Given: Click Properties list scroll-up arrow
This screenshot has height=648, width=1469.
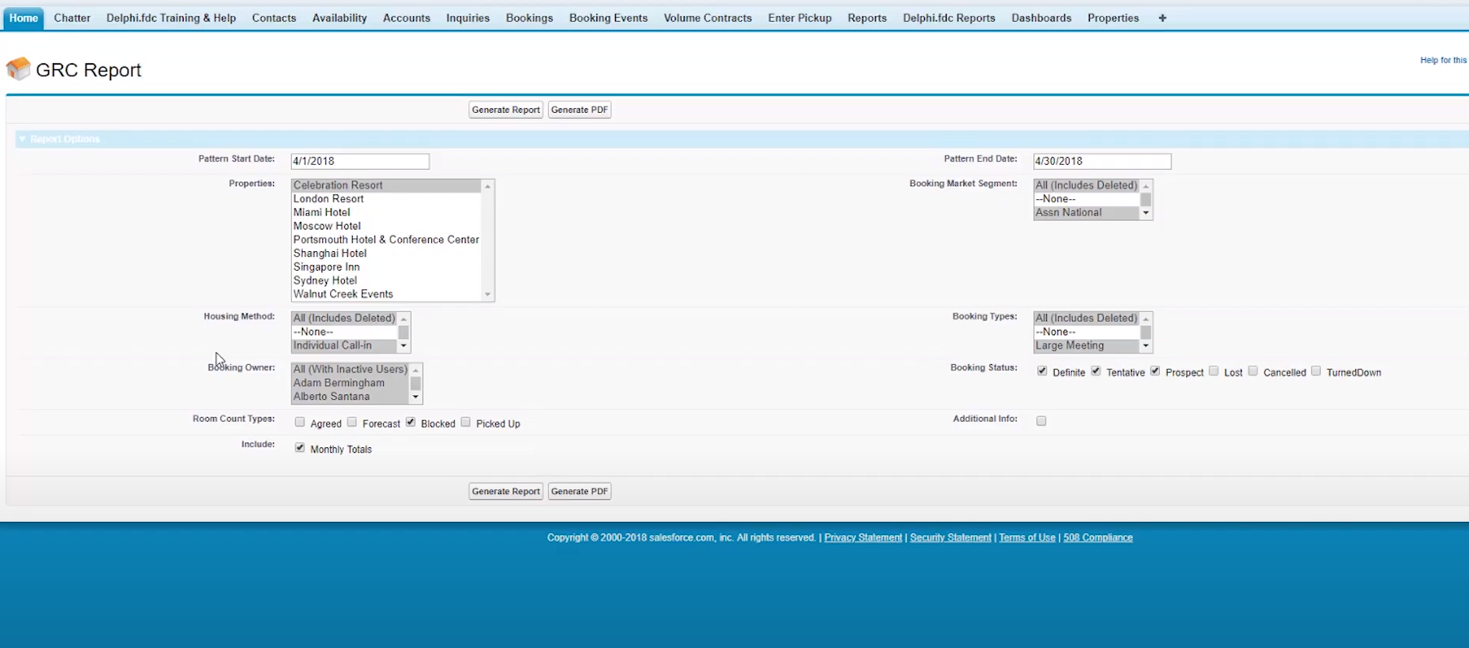Looking at the screenshot, I should [x=488, y=186].
